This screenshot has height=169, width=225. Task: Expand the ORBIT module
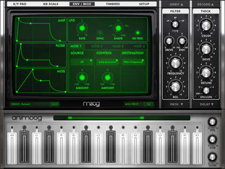pyautogui.click(x=176, y=4)
